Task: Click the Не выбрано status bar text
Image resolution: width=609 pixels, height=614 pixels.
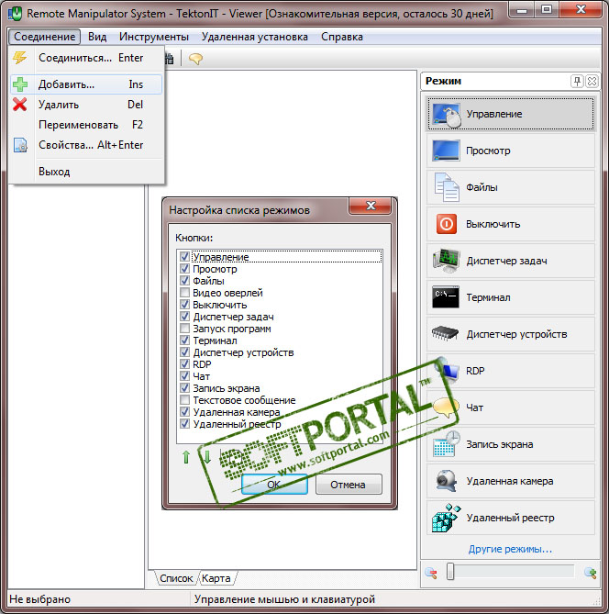Action: pos(40,599)
